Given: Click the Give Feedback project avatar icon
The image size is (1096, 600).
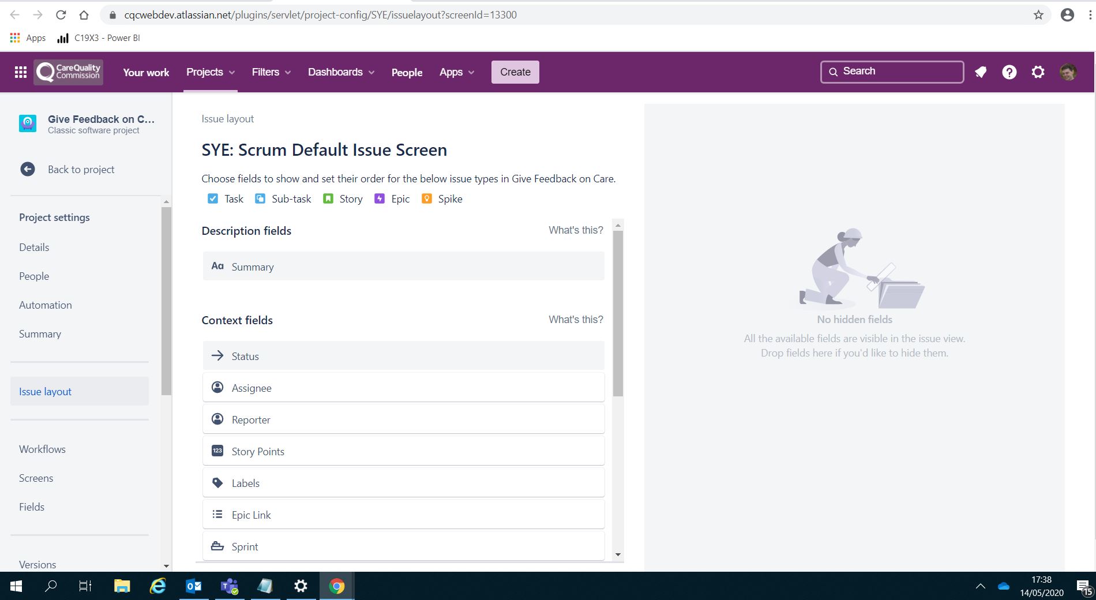Looking at the screenshot, I should 28,123.
